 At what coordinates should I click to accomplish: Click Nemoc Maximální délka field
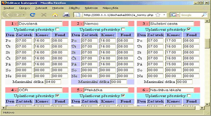click(119, 82)
